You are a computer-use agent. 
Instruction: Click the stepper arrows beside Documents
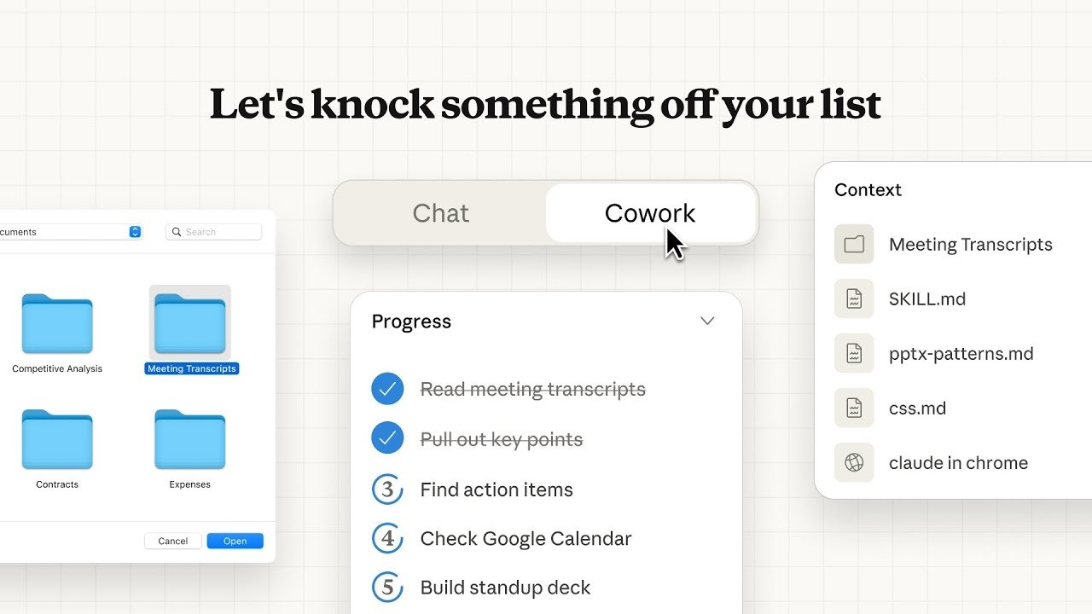click(135, 231)
